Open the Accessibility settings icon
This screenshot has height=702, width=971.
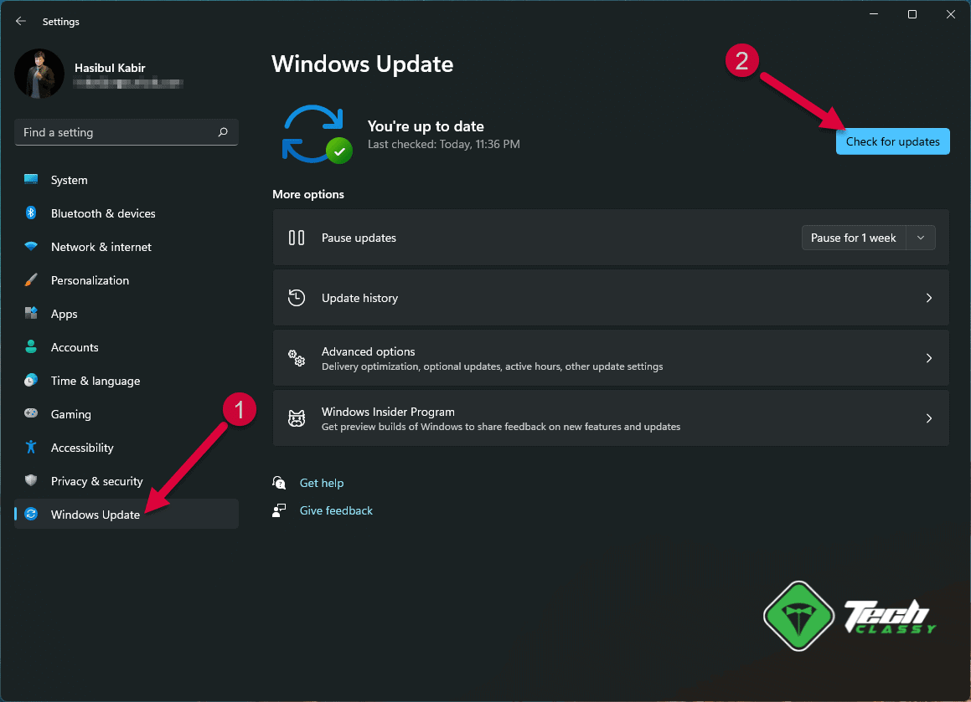(x=31, y=447)
